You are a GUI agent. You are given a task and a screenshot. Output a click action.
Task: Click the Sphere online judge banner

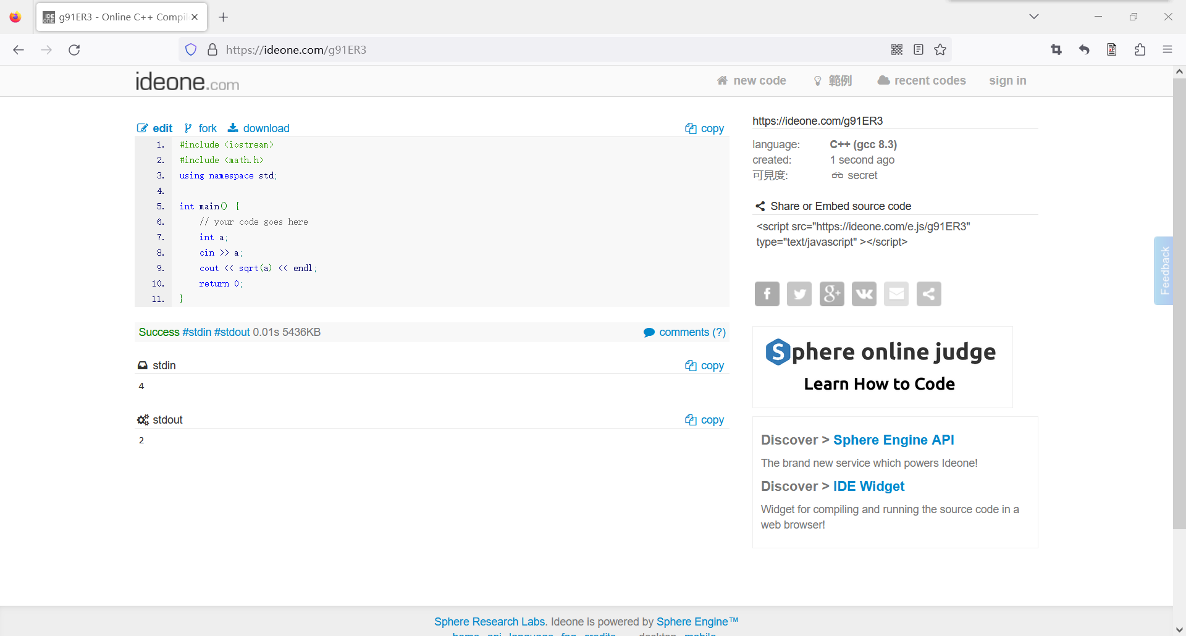point(882,367)
